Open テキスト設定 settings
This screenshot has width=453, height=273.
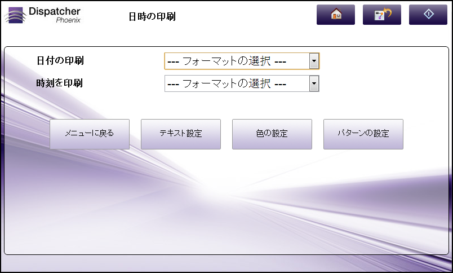point(181,134)
